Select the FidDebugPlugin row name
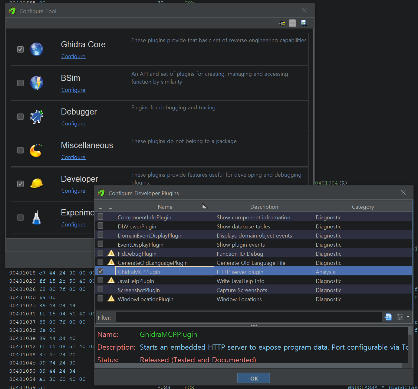Image resolution: width=418 pixels, height=389 pixels. click(137, 254)
